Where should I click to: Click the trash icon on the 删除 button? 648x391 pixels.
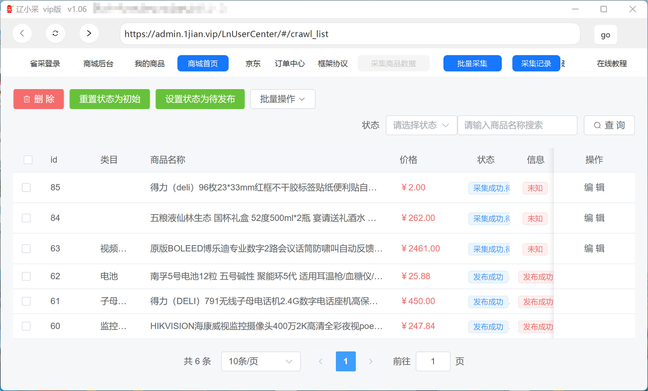[27, 99]
